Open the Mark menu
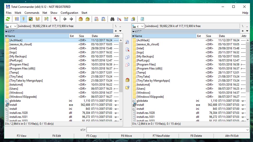 coord(18,13)
